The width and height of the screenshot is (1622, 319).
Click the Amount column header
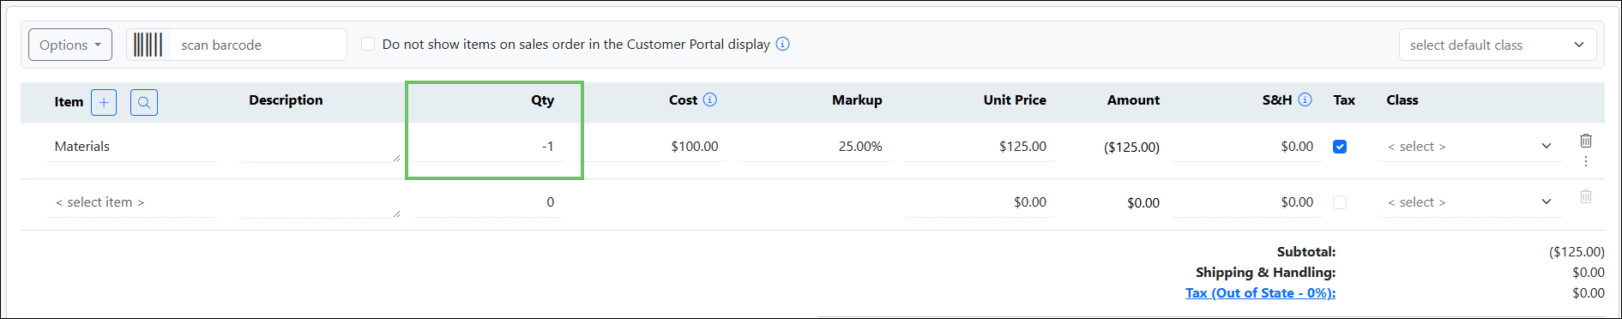[x=1133, y=100]
